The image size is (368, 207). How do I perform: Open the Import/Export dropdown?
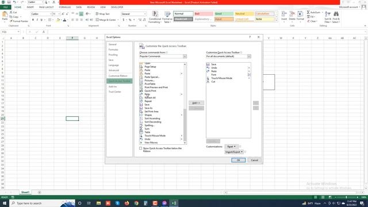[x=234, y=152]
